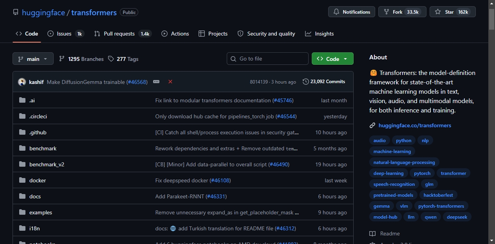
Task: Click the kashif author name
Action: tap(36, 82)
